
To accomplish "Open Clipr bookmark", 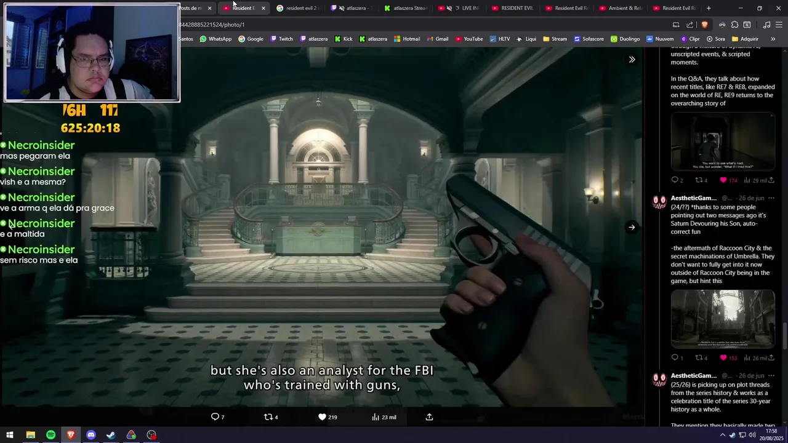I will click(689, 39).
